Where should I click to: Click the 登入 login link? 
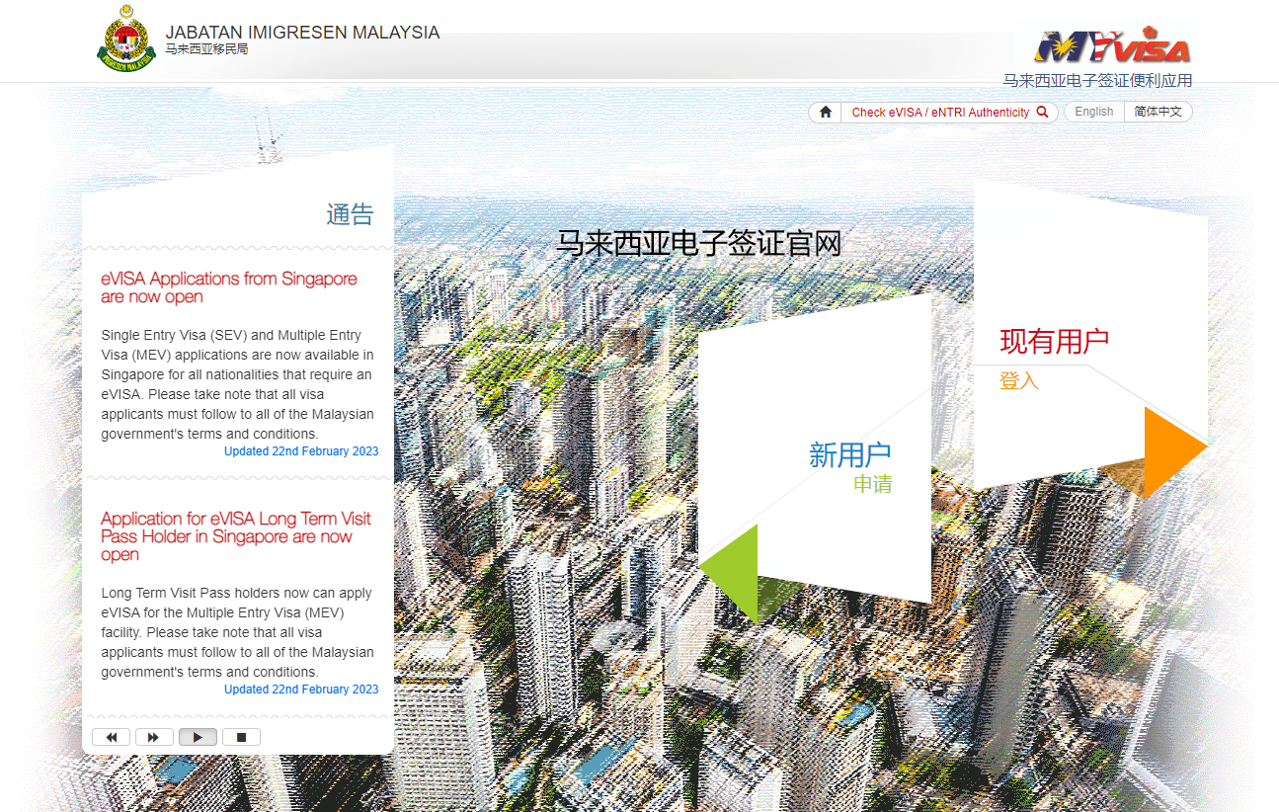click(x=1018, y=381)
